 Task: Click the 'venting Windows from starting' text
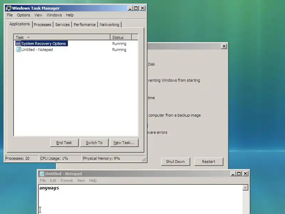[x=174, y=80]
